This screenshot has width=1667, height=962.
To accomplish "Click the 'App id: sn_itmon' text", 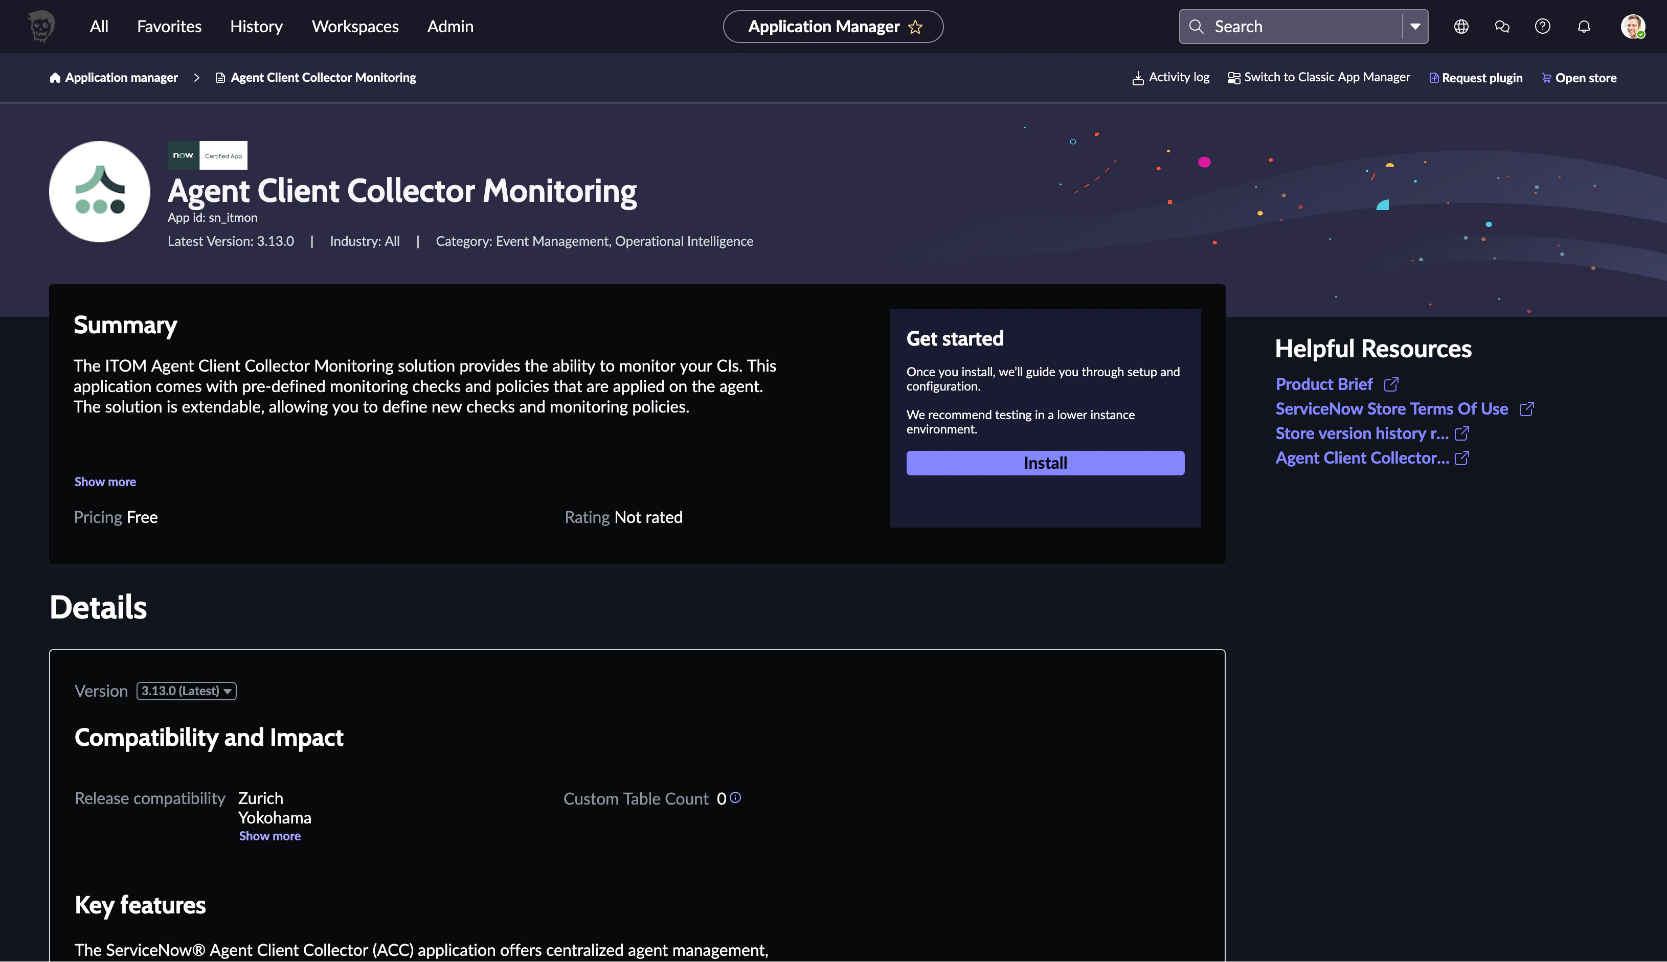I will point(213,217).
